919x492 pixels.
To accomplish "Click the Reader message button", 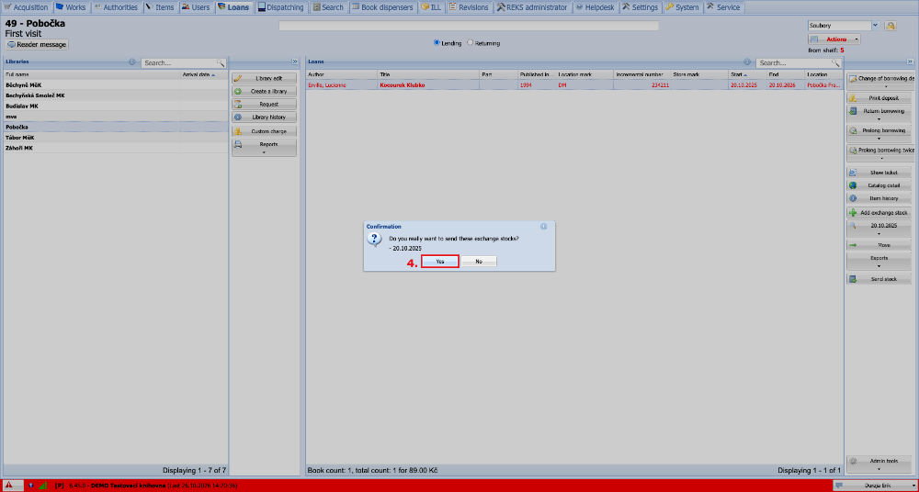I will pos(37,44).
